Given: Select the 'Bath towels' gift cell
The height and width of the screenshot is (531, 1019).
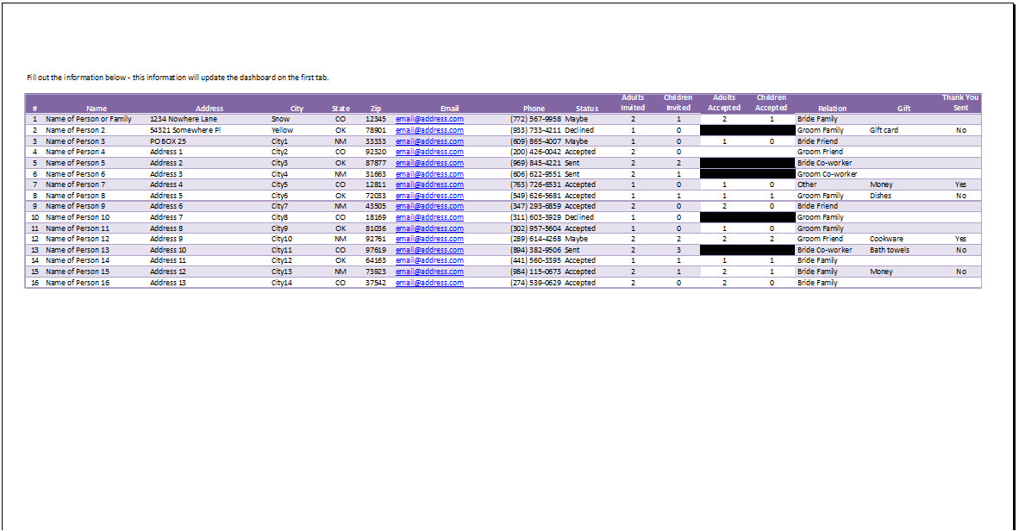Looking at the screenshot, I should (x=889, y=250).
